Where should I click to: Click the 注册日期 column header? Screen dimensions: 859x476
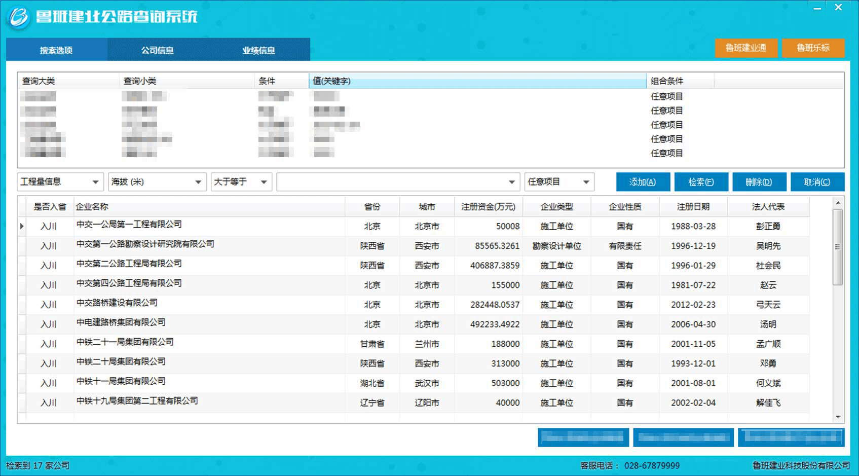coord(693,207)
